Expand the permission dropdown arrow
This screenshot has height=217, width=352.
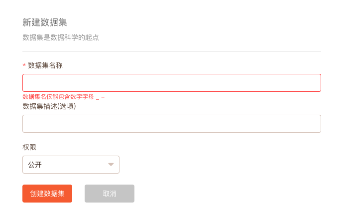tap(111, 165)
